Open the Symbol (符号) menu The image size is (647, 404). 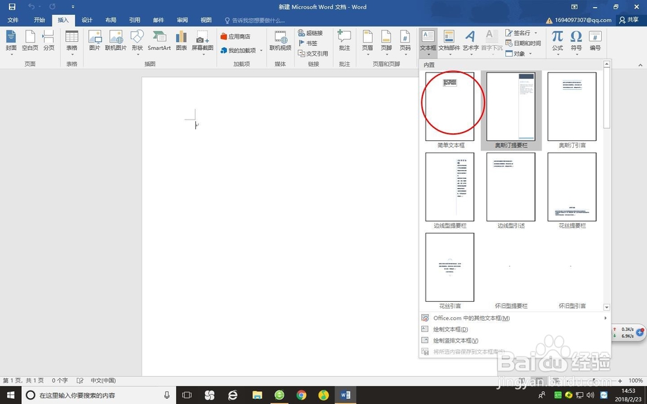coord(576,42)
